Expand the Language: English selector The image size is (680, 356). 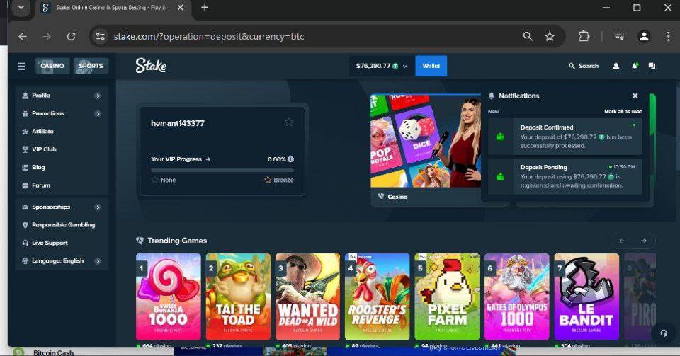(98, 261)
